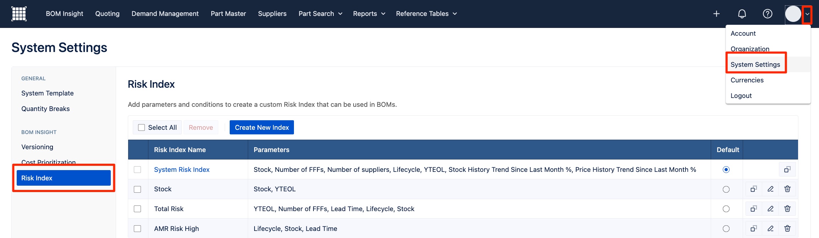Click the plus add icon in header

click(716, 14)
